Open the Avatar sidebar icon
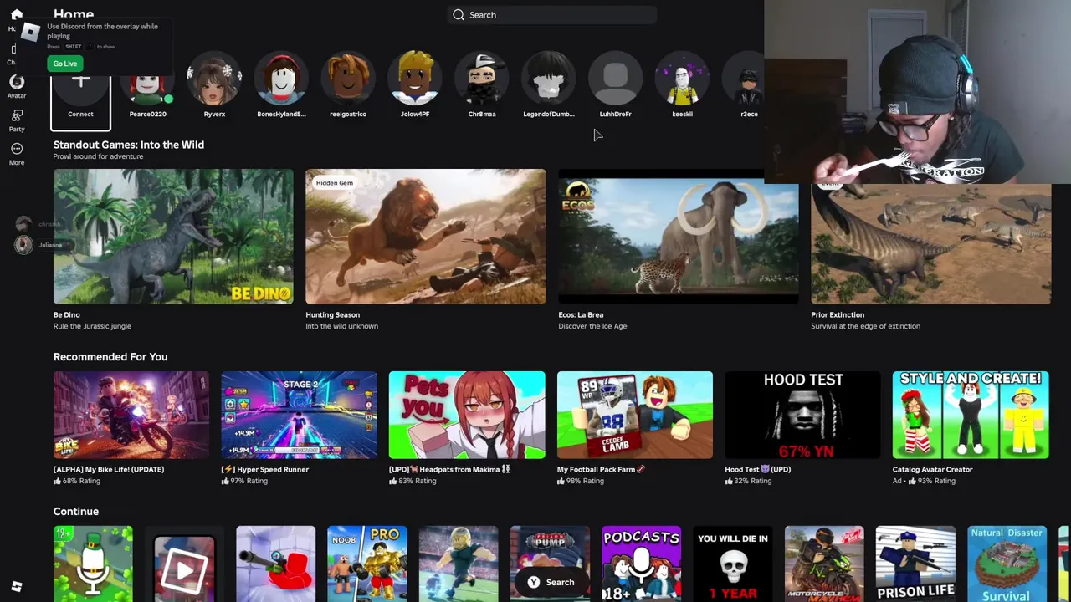Image resolution: width=1071 pixels, height=602 pixels. click(17, 82)
